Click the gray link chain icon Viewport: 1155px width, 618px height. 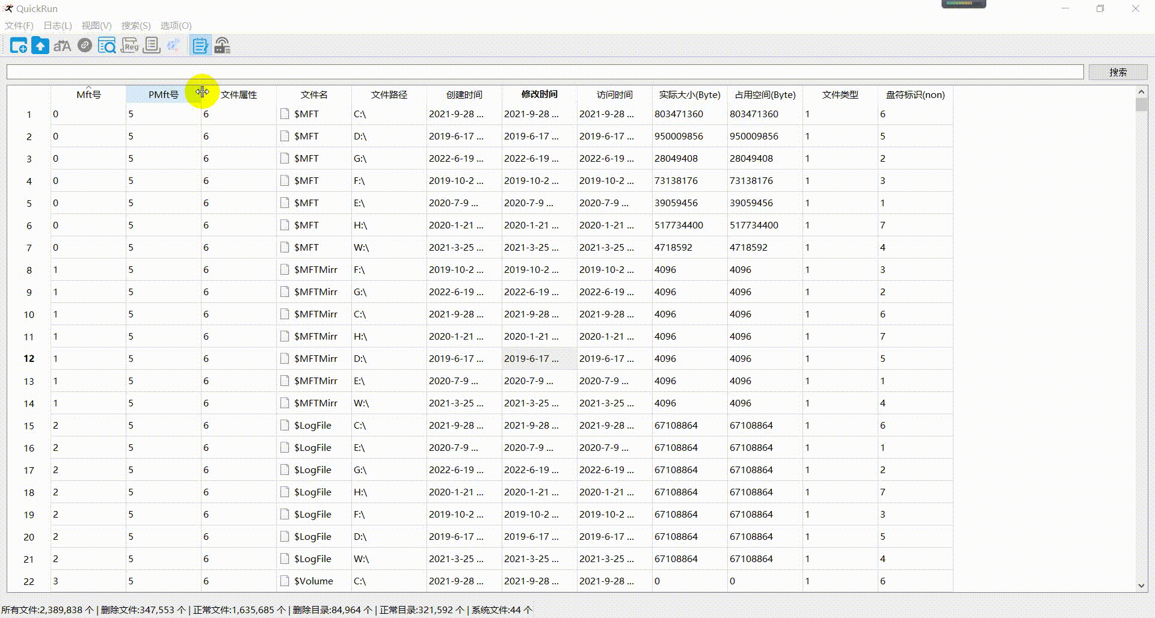pos(85,46)
